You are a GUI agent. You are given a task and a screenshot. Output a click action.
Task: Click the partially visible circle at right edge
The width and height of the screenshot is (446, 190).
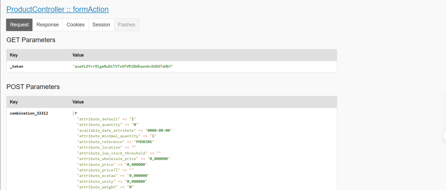click(x=445, y=136)
